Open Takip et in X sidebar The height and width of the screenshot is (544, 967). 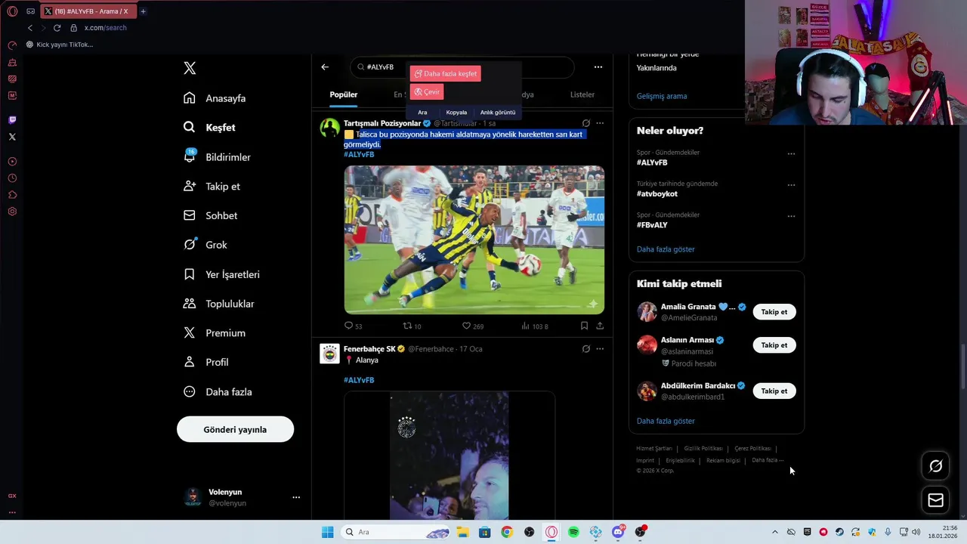pyautogui.click(x=212, y=187)
